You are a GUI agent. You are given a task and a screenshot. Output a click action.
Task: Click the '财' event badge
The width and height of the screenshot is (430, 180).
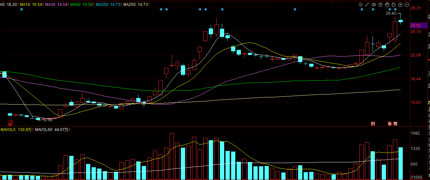[x=373, y=123]
